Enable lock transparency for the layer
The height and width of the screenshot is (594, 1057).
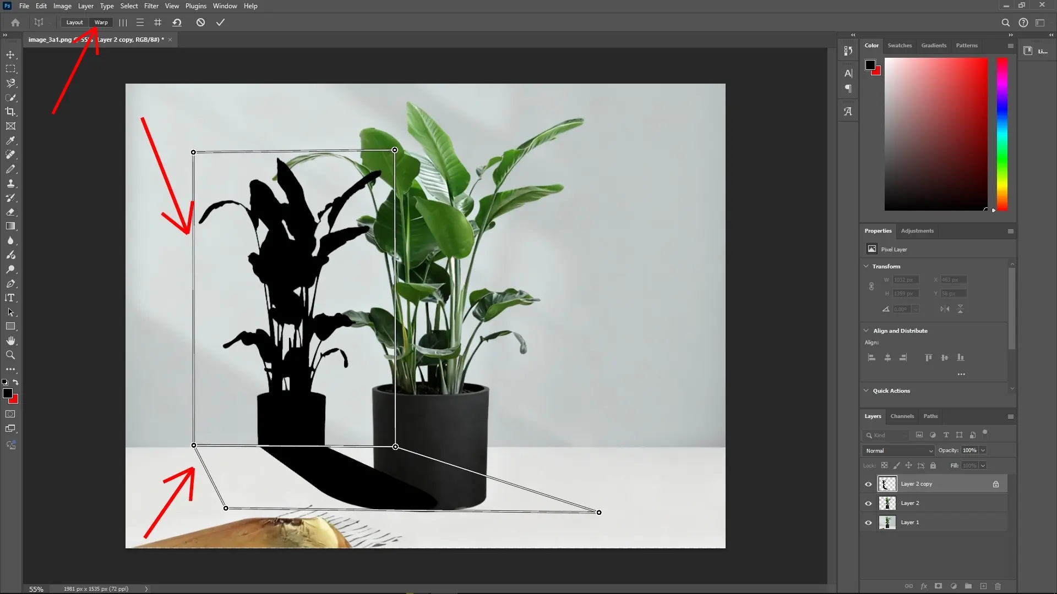(x=885, y=465)
